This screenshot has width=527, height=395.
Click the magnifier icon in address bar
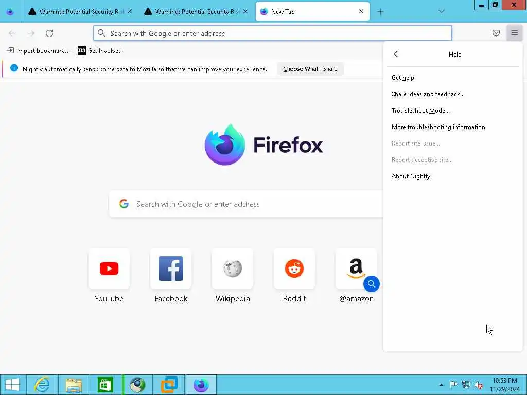pyautogui.click(x=101, y=33)
